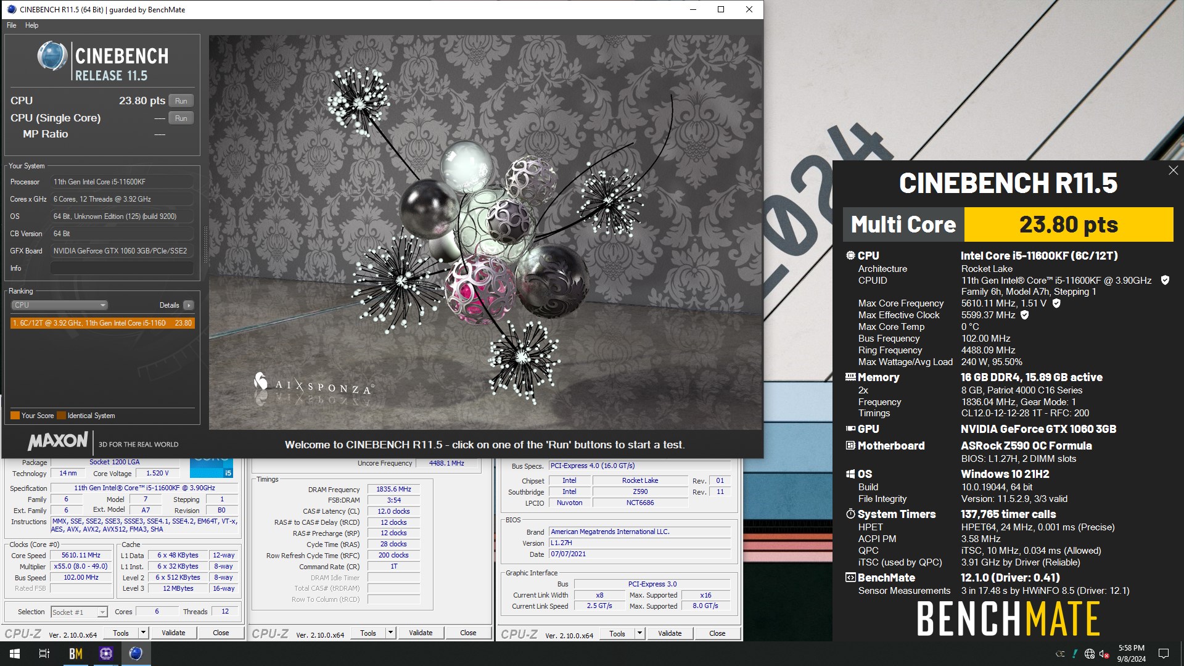Click the teal exclamation tray icon
The width and height of the screenshot is (1184, 666).
pyautogui.click(x=1075, y=654)
